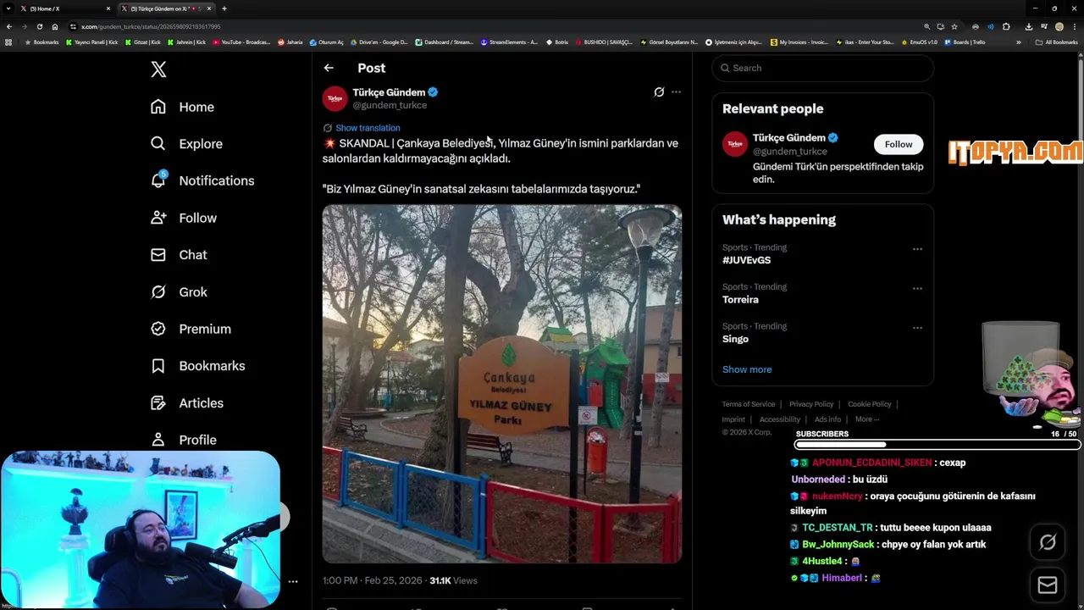Open Profile in the sidebar
The image size is (1084, 610).
[x=183, y=440]
